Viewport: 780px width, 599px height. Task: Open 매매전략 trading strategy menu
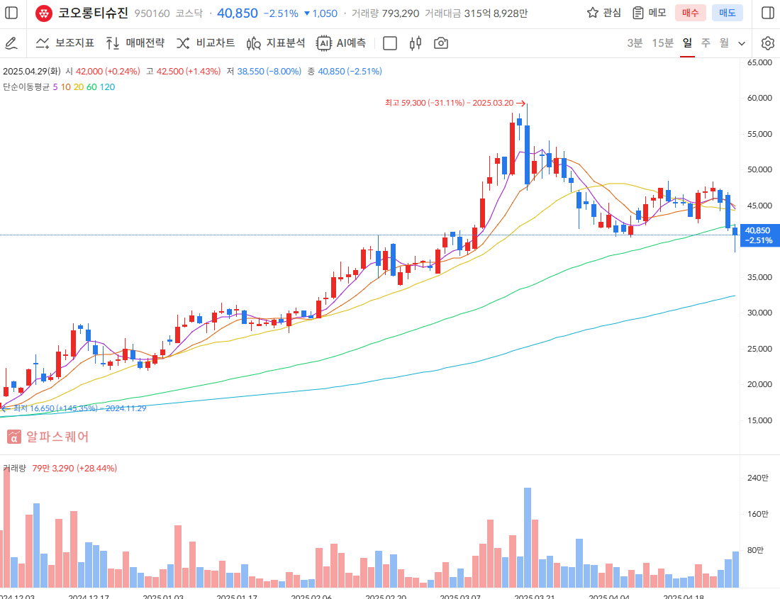135,43
